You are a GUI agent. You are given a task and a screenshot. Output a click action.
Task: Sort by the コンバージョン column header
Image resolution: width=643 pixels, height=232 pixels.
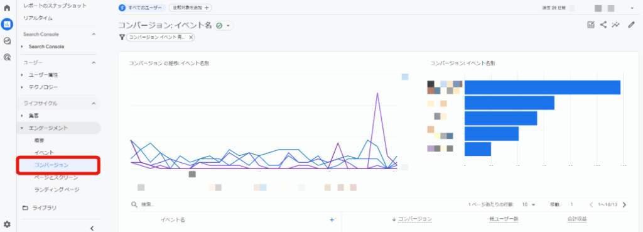(x=412, y=219)
